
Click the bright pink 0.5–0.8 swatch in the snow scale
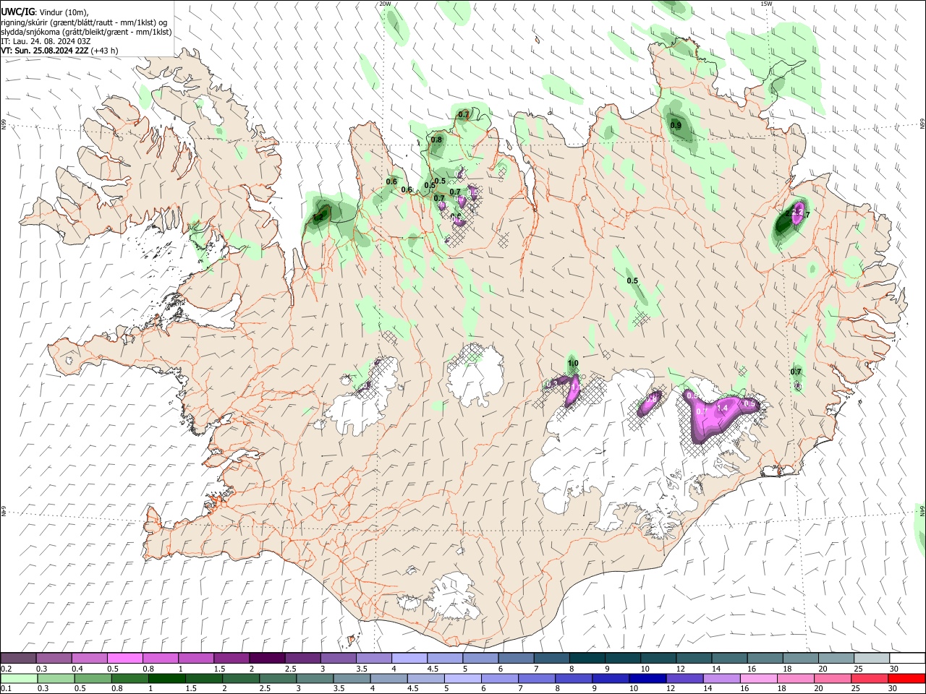click(x=124, y=658)
